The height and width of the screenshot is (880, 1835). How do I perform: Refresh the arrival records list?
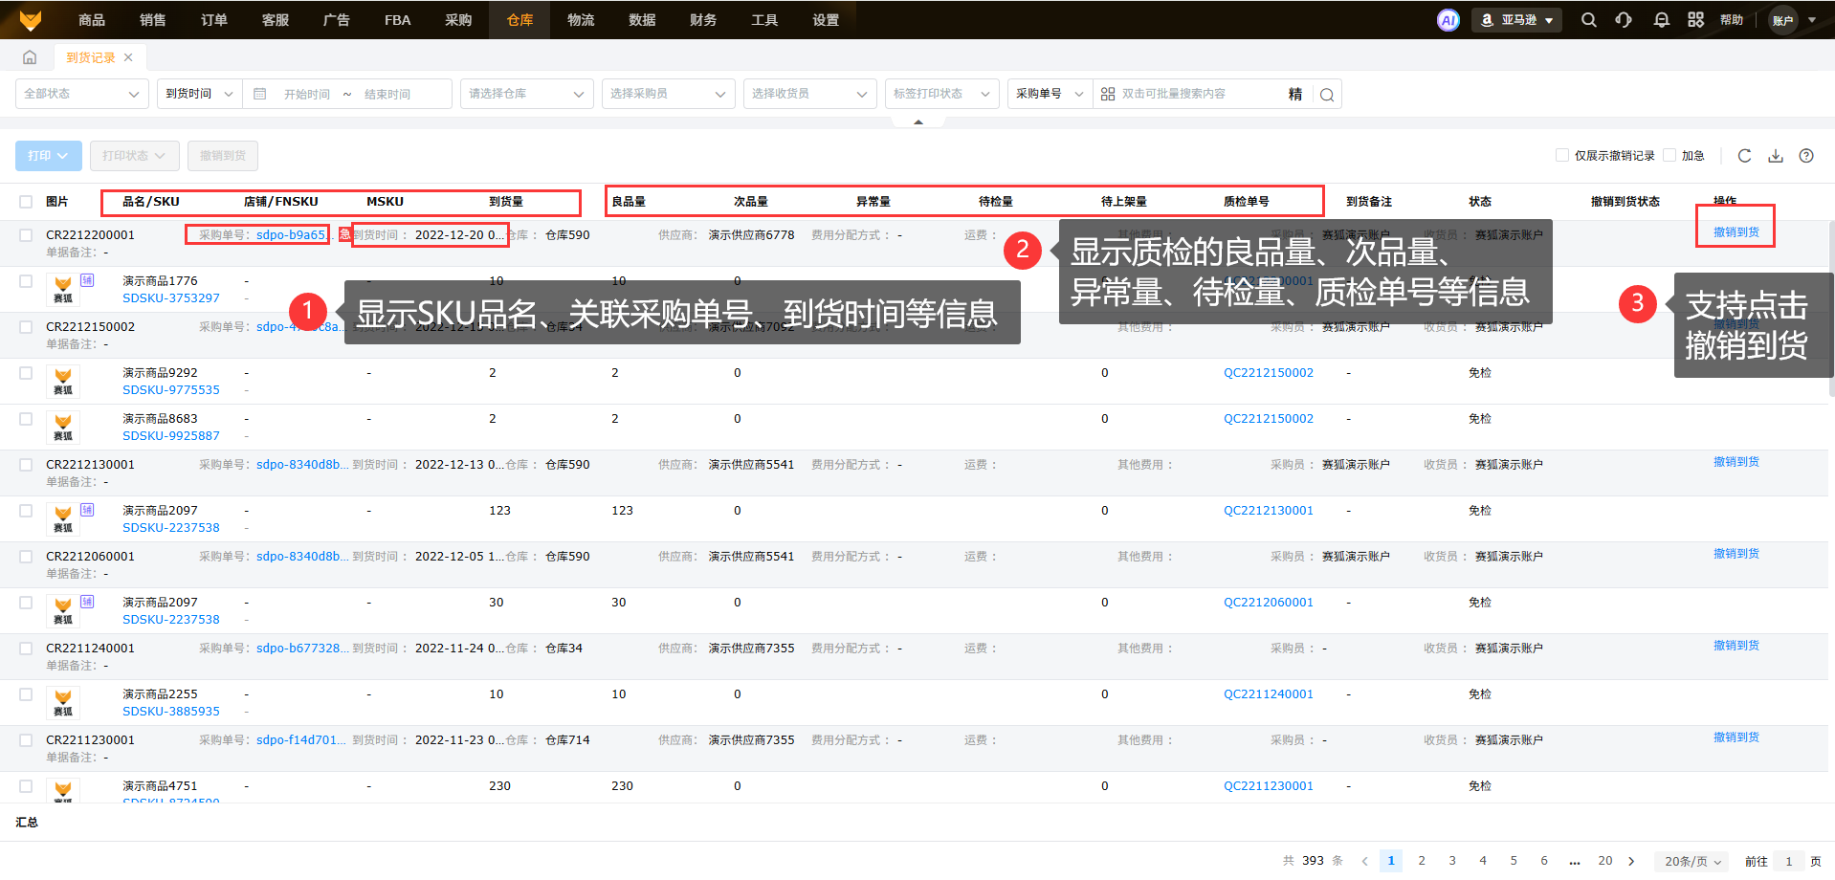[1744, 156]
